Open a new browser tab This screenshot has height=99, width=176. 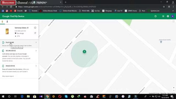tap(65, 2)
